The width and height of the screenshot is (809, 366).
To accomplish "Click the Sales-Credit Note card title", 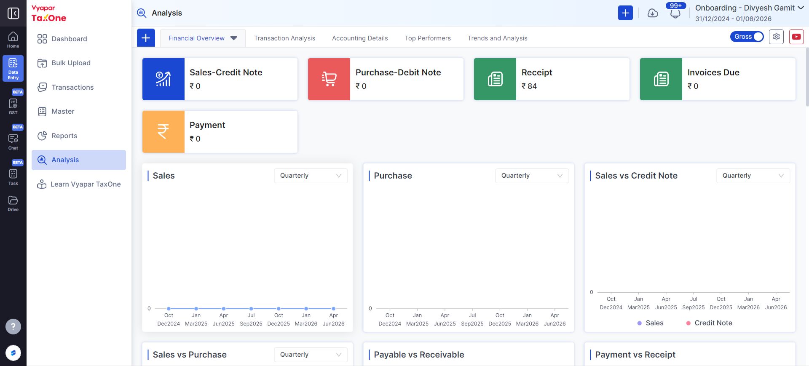I will point(226,72).
